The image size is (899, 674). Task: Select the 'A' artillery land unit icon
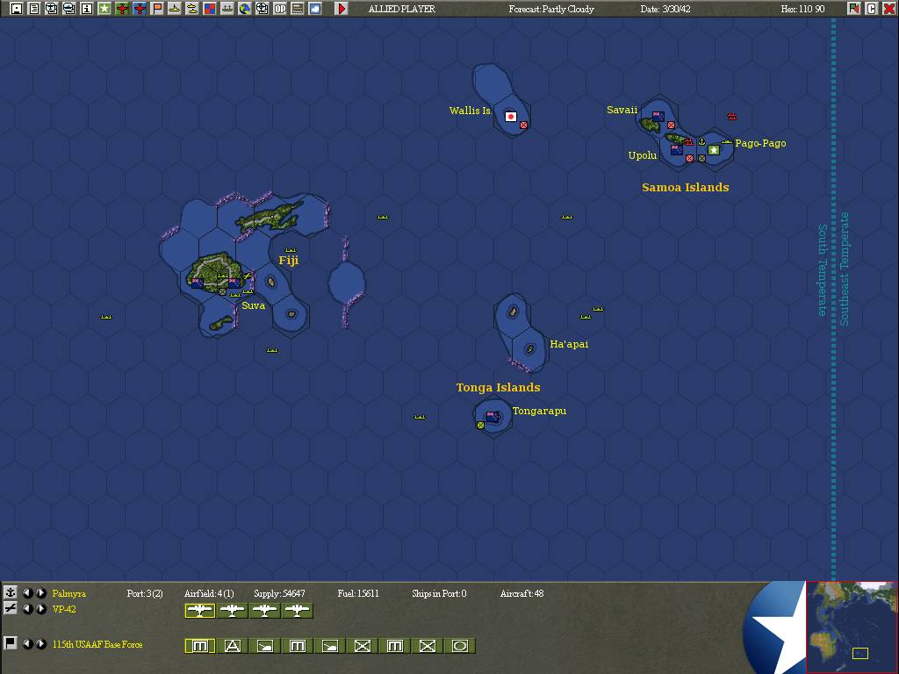(232, 646)
